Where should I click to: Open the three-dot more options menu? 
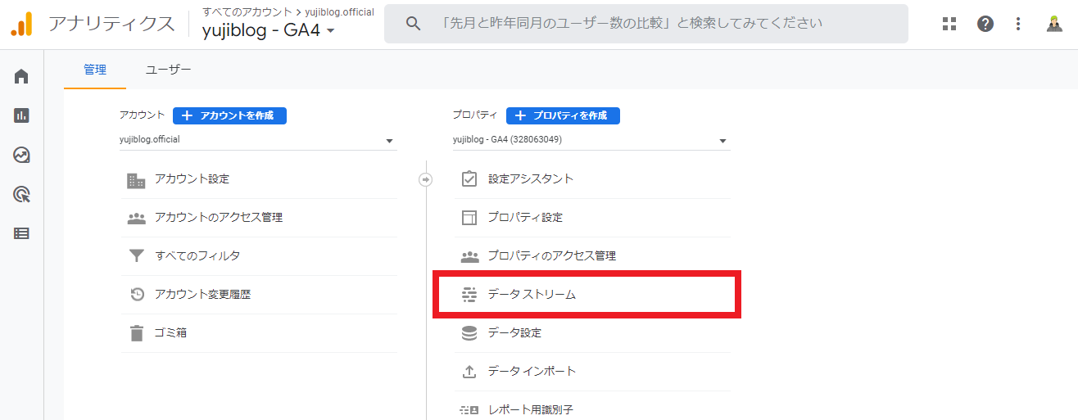click(x=1018, y=24)
